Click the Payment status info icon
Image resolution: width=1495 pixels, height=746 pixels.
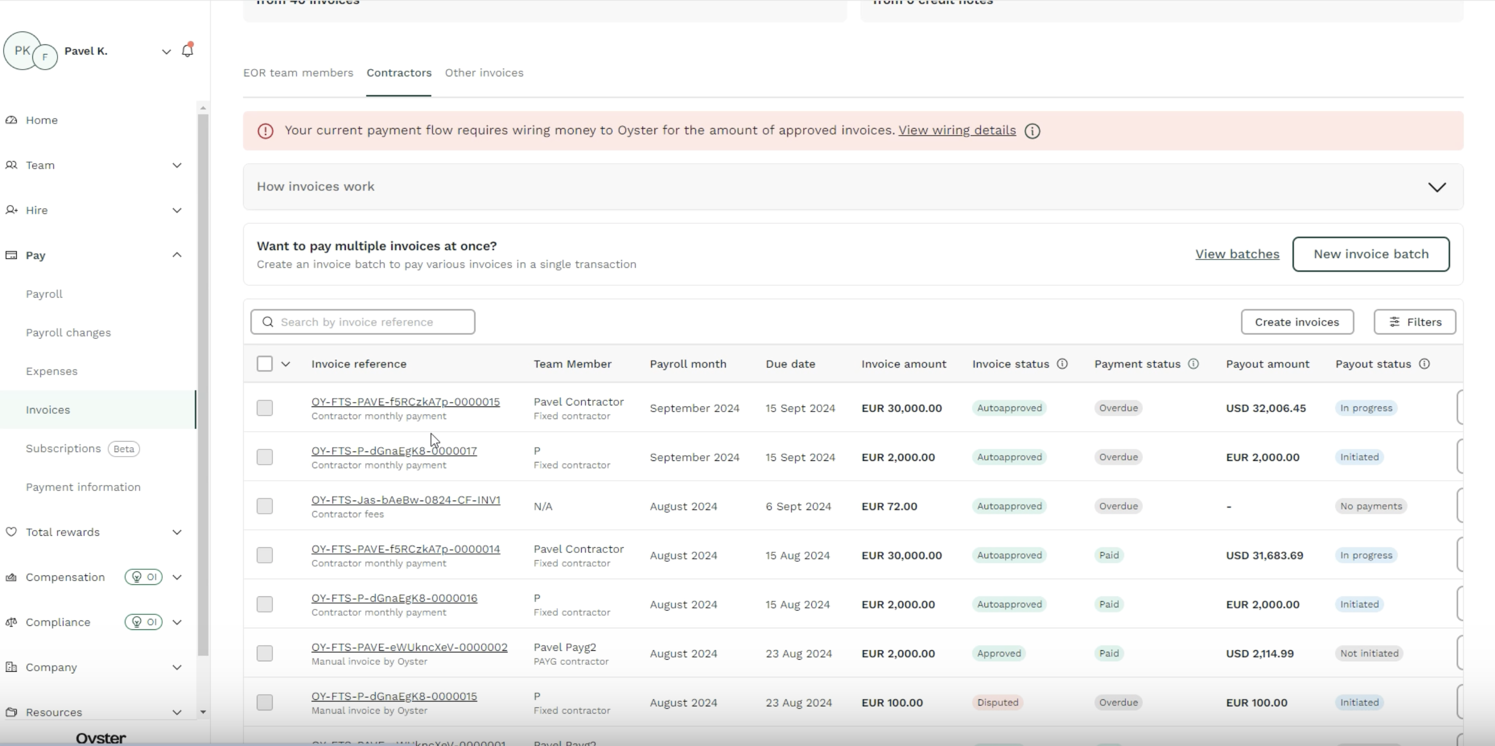(1194, 364)
